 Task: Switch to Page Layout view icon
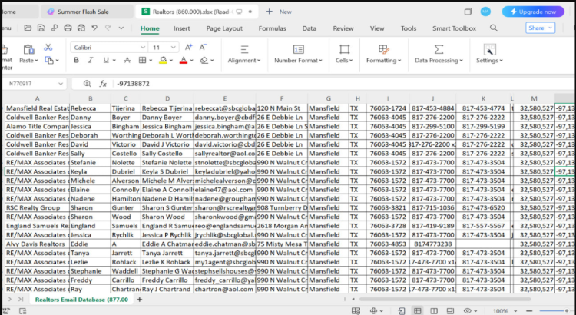coord(434,311)
